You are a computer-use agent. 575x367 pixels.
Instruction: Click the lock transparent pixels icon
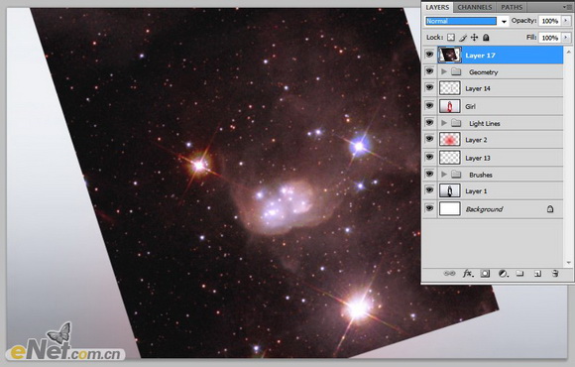pos(451,38)
